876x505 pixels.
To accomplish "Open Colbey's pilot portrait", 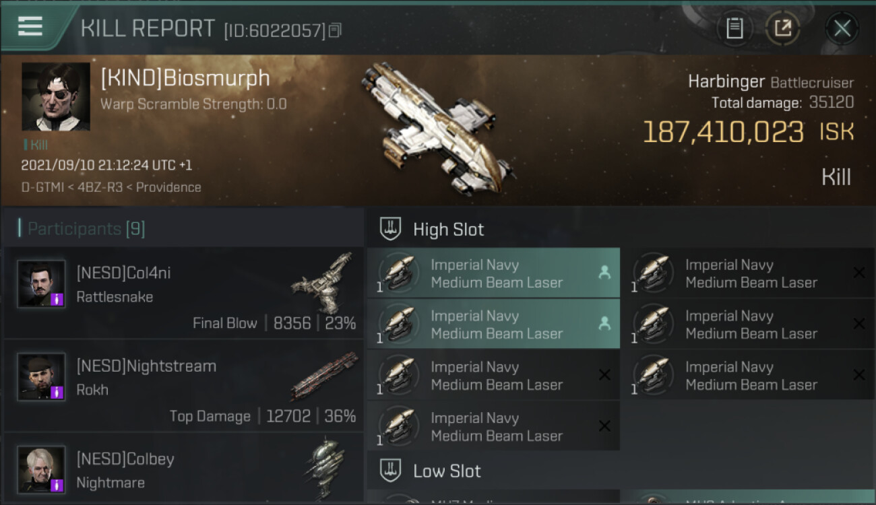I will click(42, 469).
